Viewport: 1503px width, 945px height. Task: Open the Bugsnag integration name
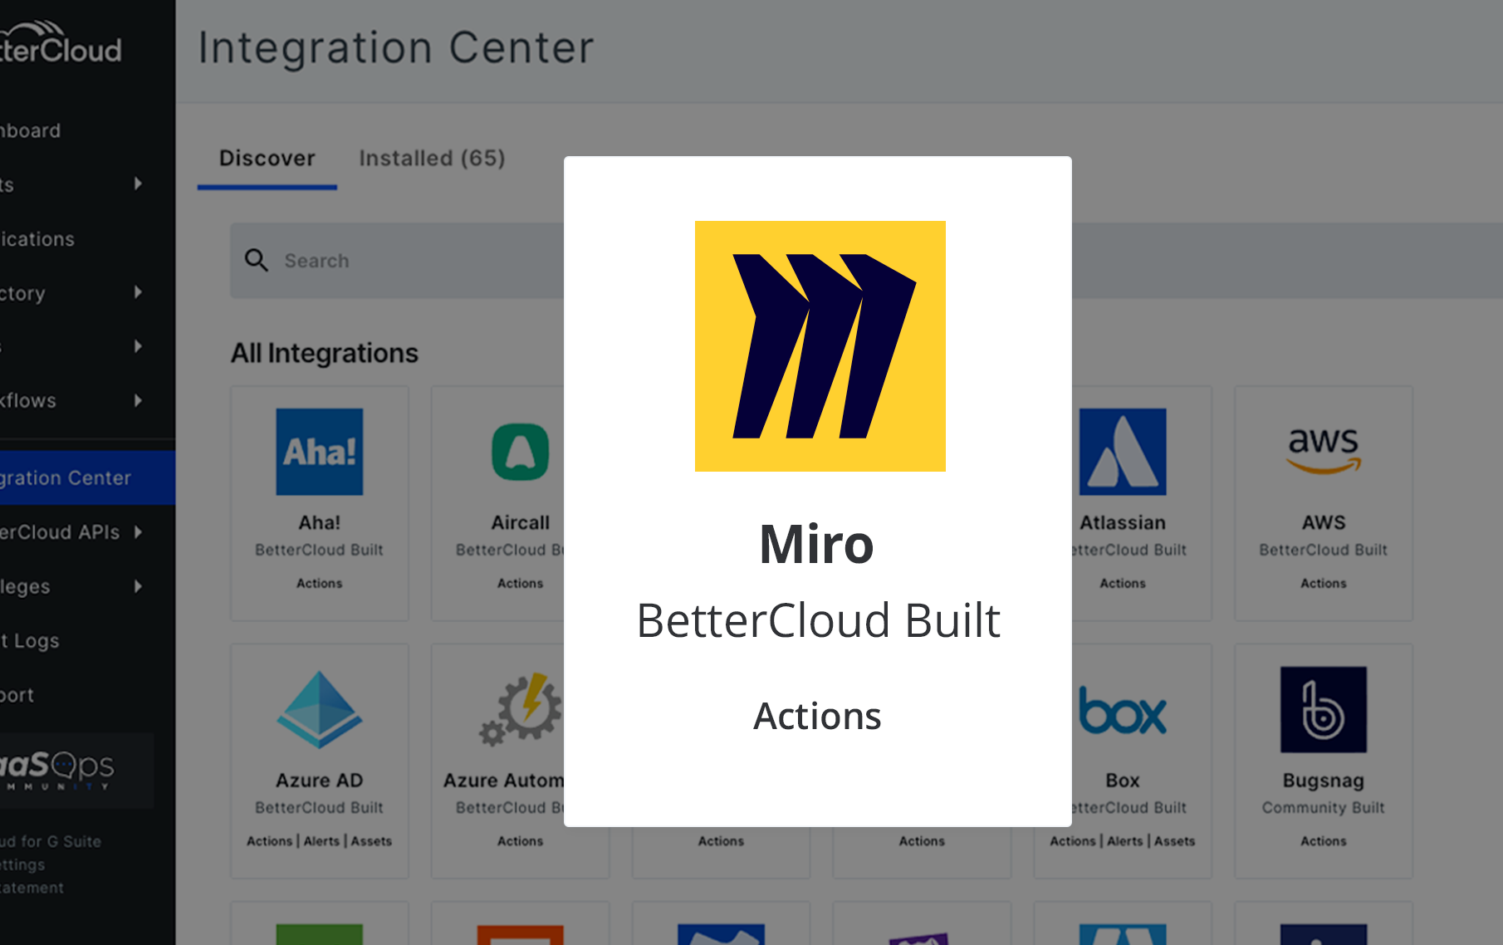tap(1324, 781)
